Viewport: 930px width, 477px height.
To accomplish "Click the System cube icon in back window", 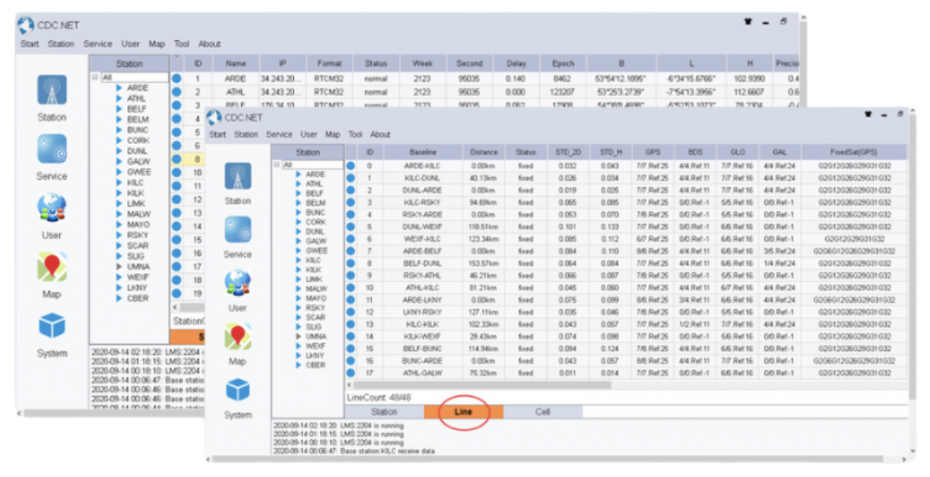I will [52, 326].
